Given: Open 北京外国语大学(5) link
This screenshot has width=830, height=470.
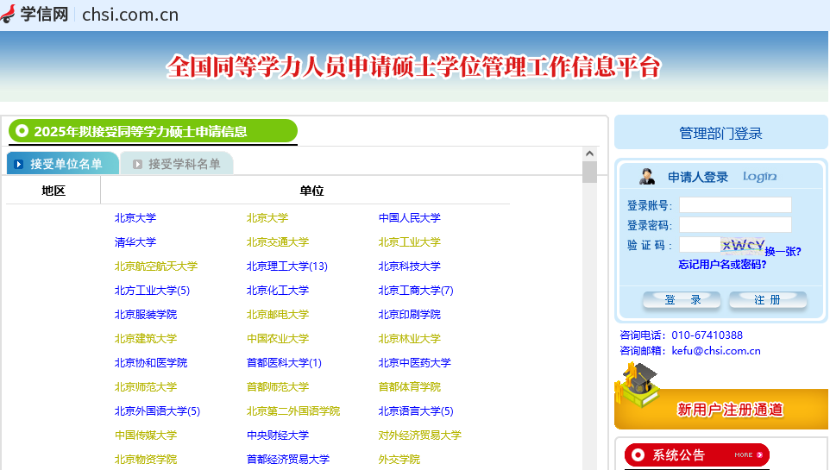Looking at the screenshot, I should tap(157, 411).
